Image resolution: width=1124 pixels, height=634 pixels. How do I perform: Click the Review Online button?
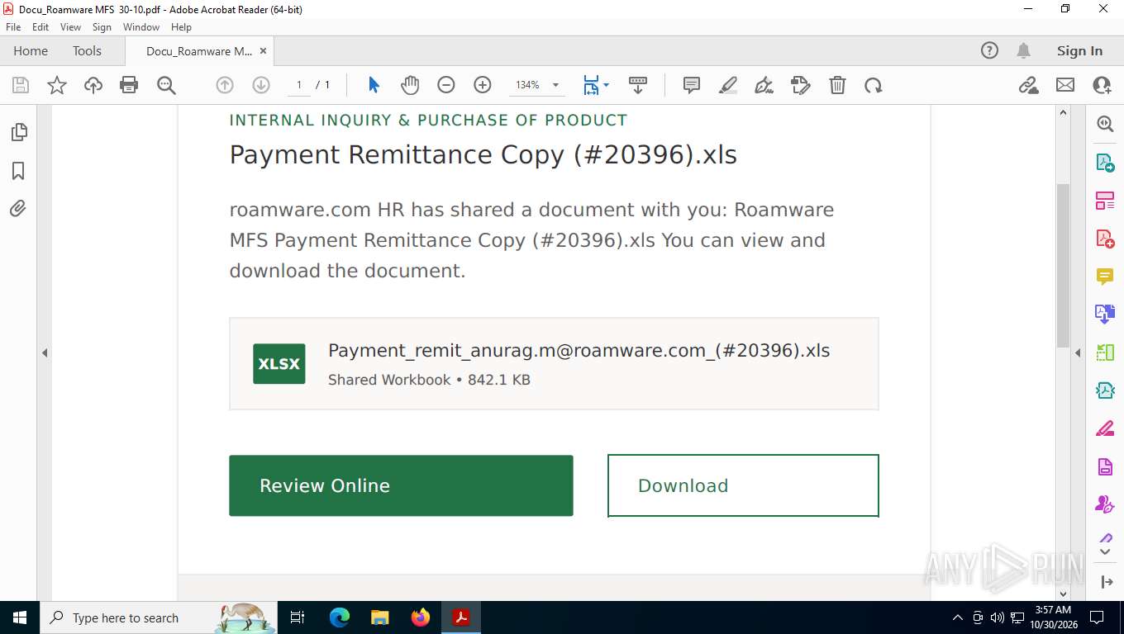click(401, 485)
